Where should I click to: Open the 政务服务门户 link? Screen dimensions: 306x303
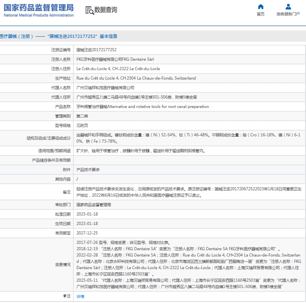coord(288,14)
